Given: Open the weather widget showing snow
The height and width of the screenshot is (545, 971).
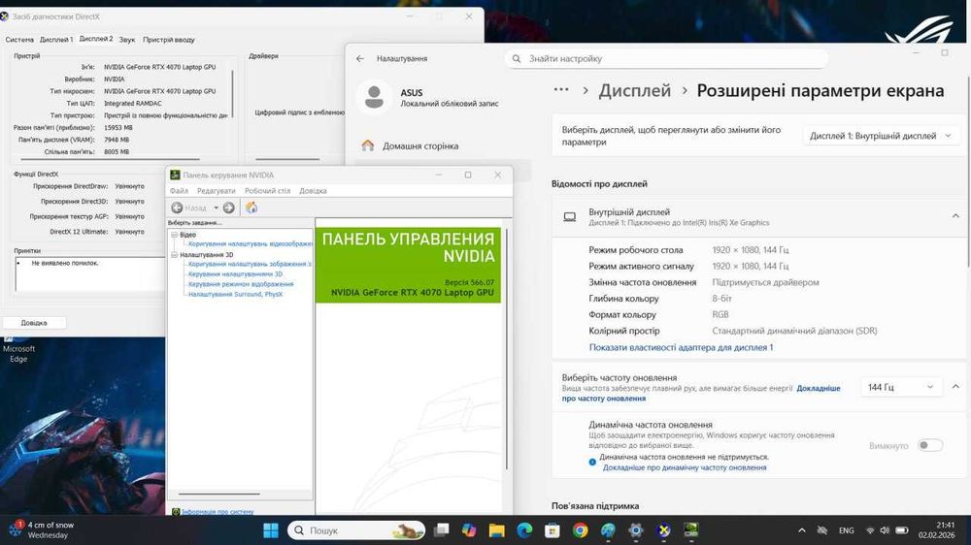Looking at the screenshot, I should (x=42, y=529).
